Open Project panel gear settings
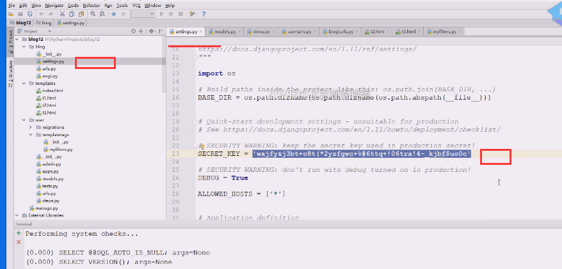The height and width of the screenshot is (269, 562). [x=151, y=31]
